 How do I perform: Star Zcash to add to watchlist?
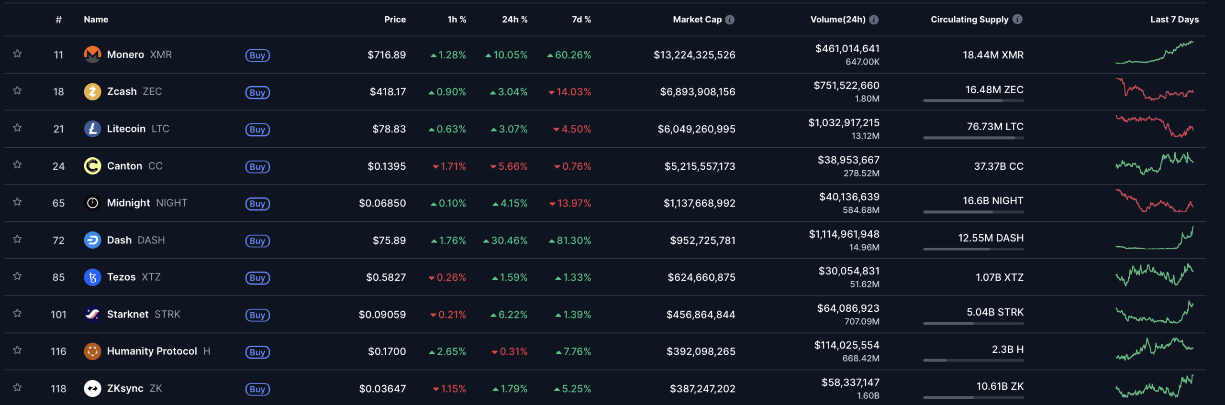pos(17,90)
